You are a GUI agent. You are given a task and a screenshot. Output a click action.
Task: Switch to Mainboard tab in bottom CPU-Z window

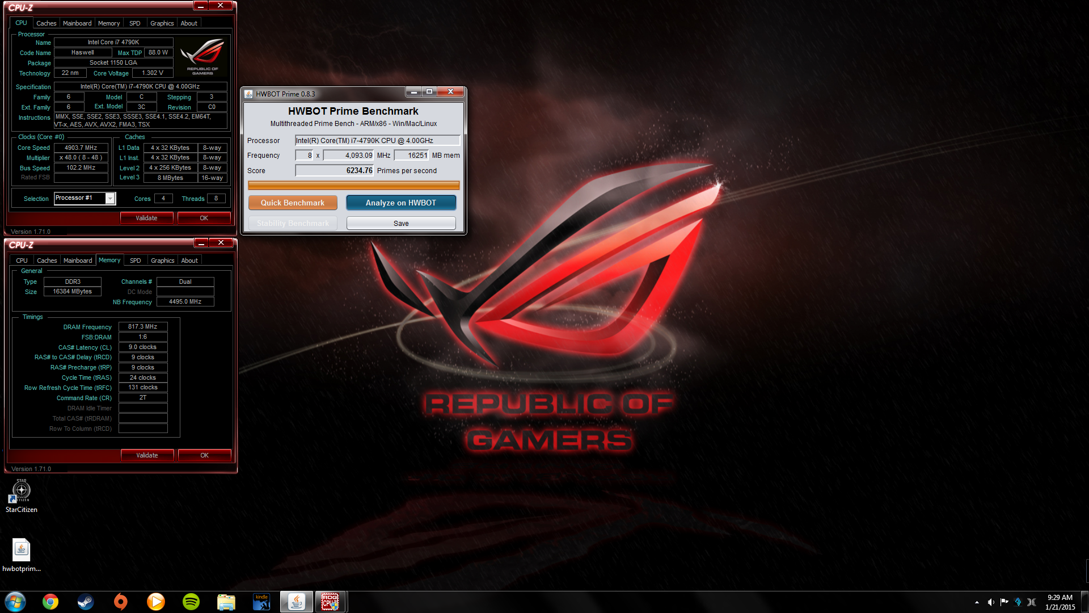[78, 261]
